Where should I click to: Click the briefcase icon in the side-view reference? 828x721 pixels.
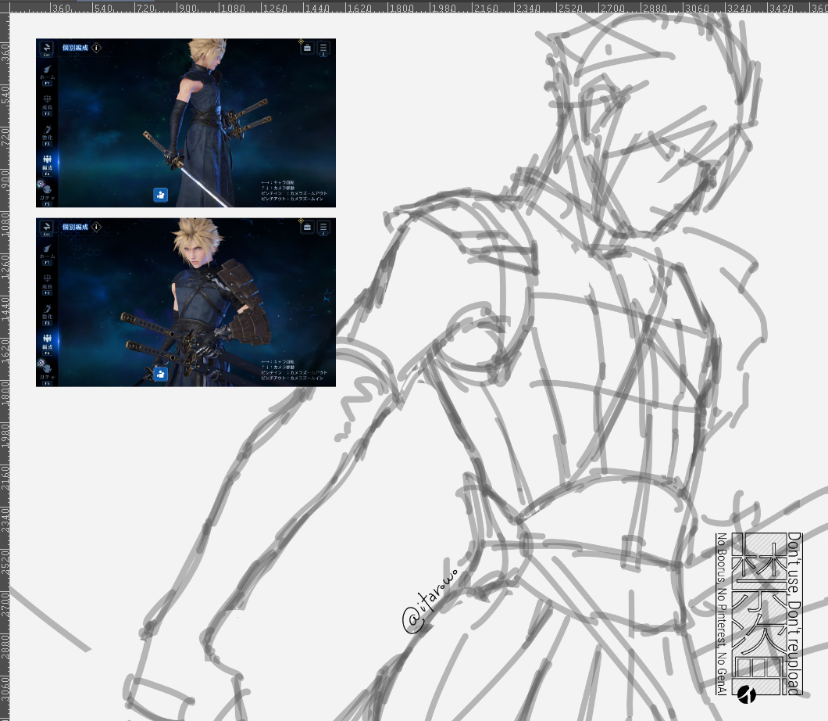(308, 48)
